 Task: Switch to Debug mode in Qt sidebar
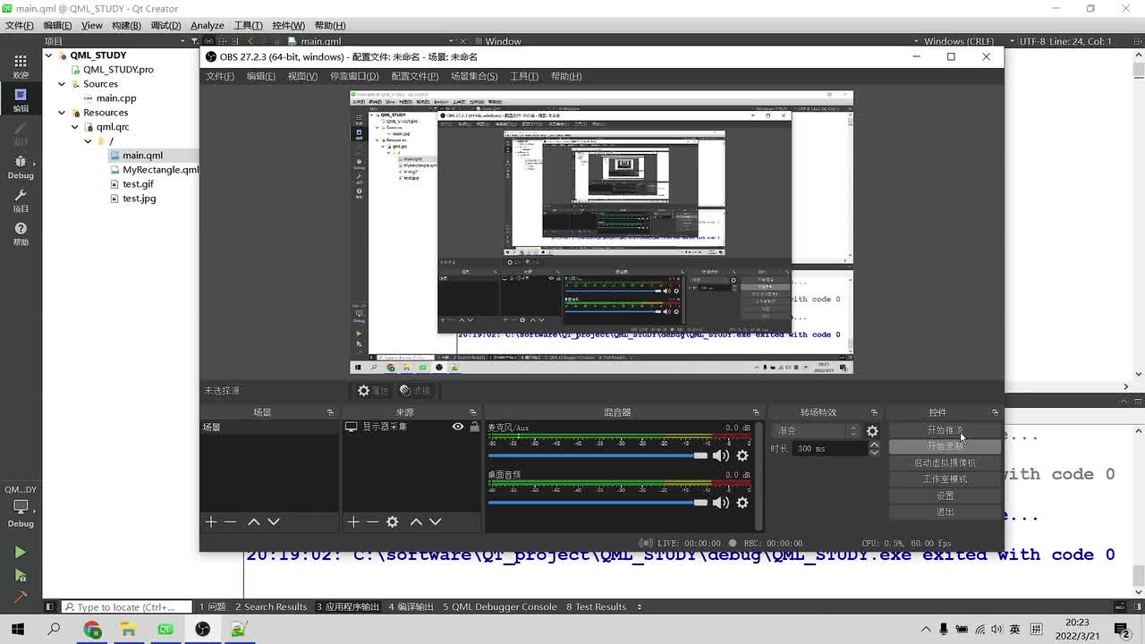[x=21, y=167]
